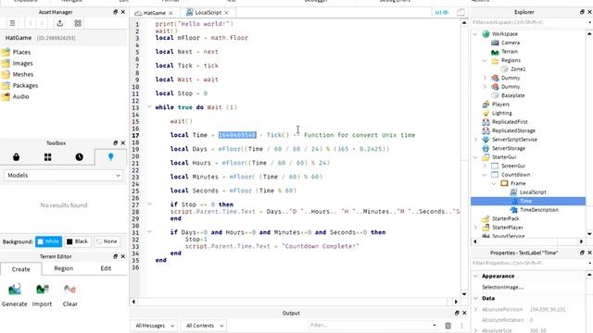
Task: Switch to the HatGame editor tab
Action: click(155, 13)
